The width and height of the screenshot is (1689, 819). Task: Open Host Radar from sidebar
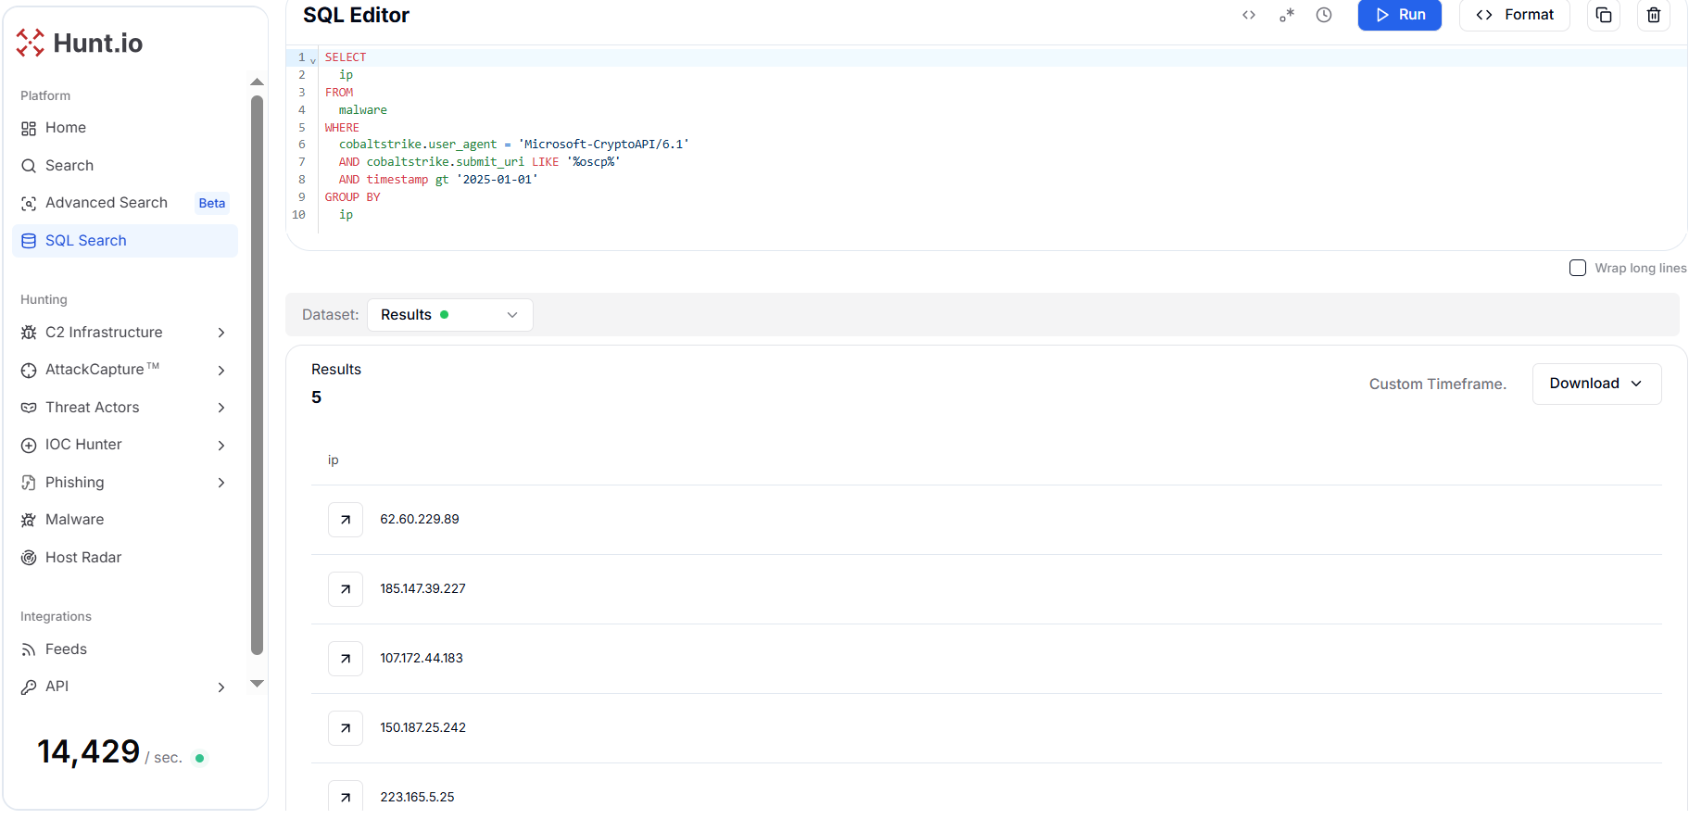pyautogui.click(x=83, y=558)
